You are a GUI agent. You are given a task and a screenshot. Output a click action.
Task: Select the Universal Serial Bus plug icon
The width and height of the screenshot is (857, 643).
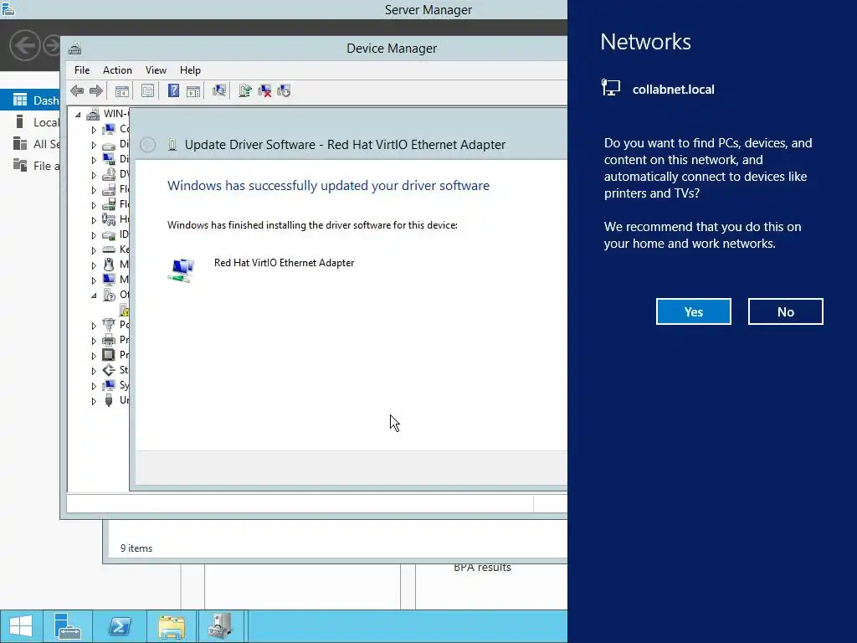click(109, 400)
